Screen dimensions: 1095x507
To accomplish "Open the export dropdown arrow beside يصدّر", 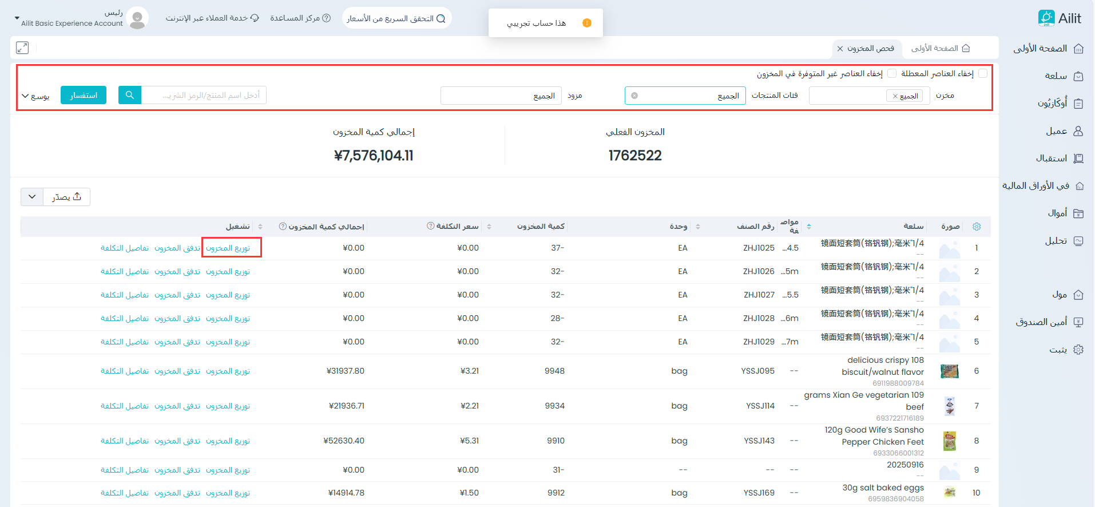I will point(32,197).
